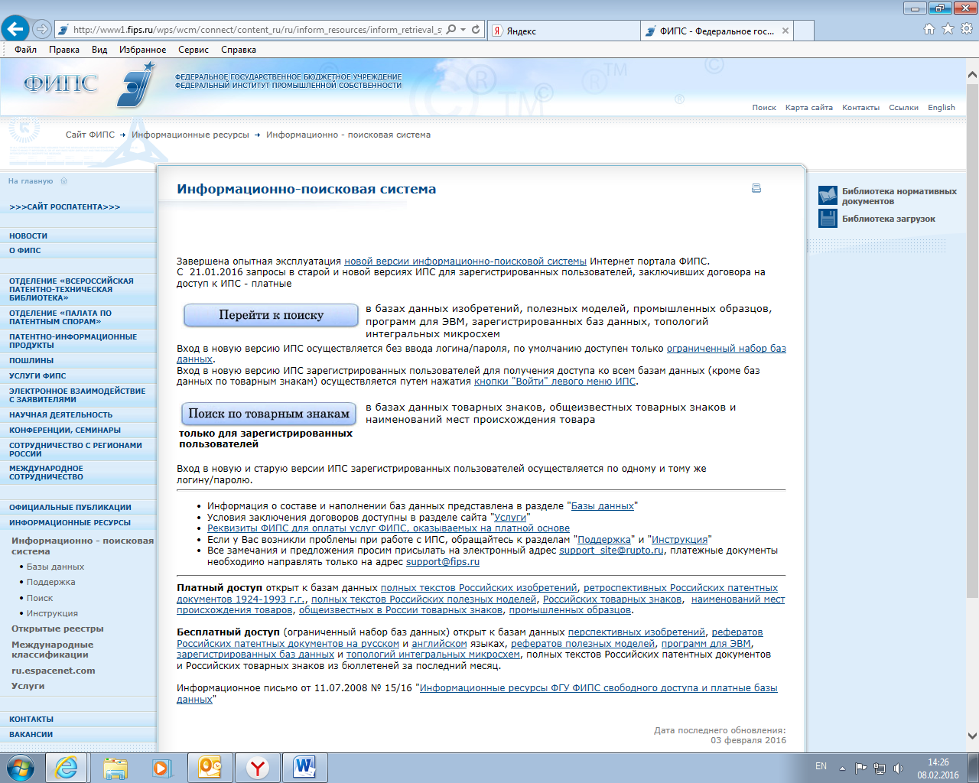
Task: Click the home icon next to На главную
Action: (63, 181)
